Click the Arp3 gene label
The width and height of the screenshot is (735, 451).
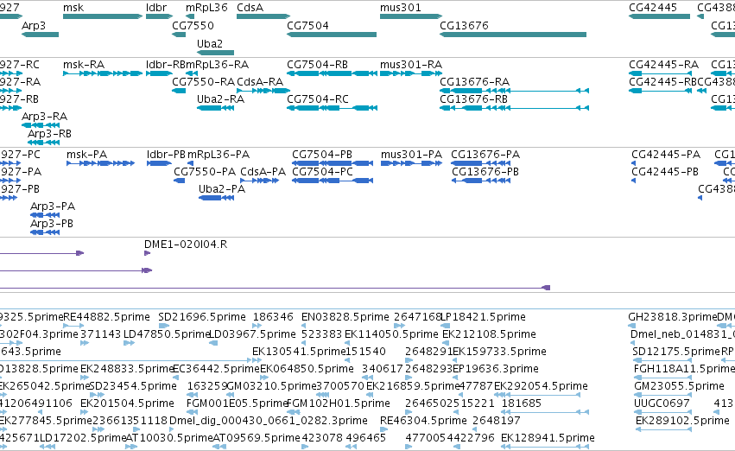[34, 25]
